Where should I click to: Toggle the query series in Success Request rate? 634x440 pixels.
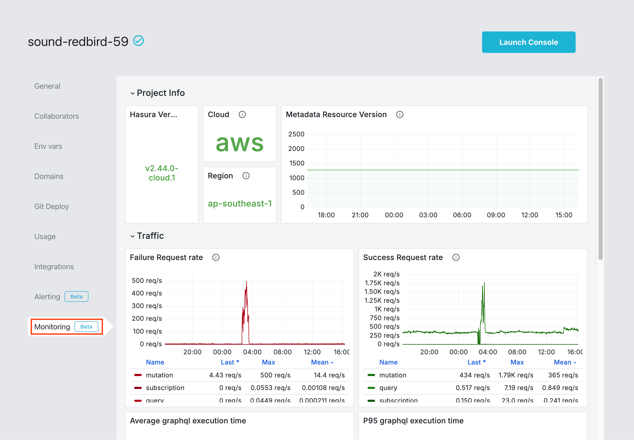click(388, 388)
